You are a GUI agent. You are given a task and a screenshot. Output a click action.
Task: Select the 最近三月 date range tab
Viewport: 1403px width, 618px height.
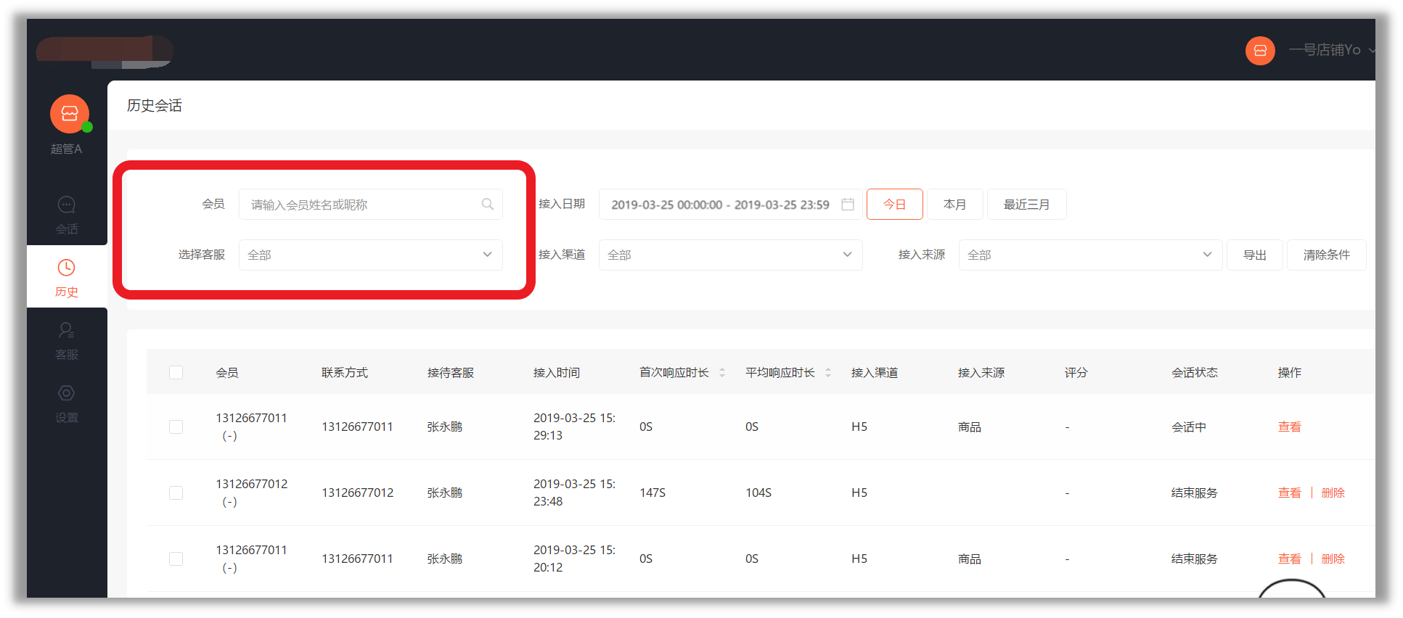(1026, 205)
